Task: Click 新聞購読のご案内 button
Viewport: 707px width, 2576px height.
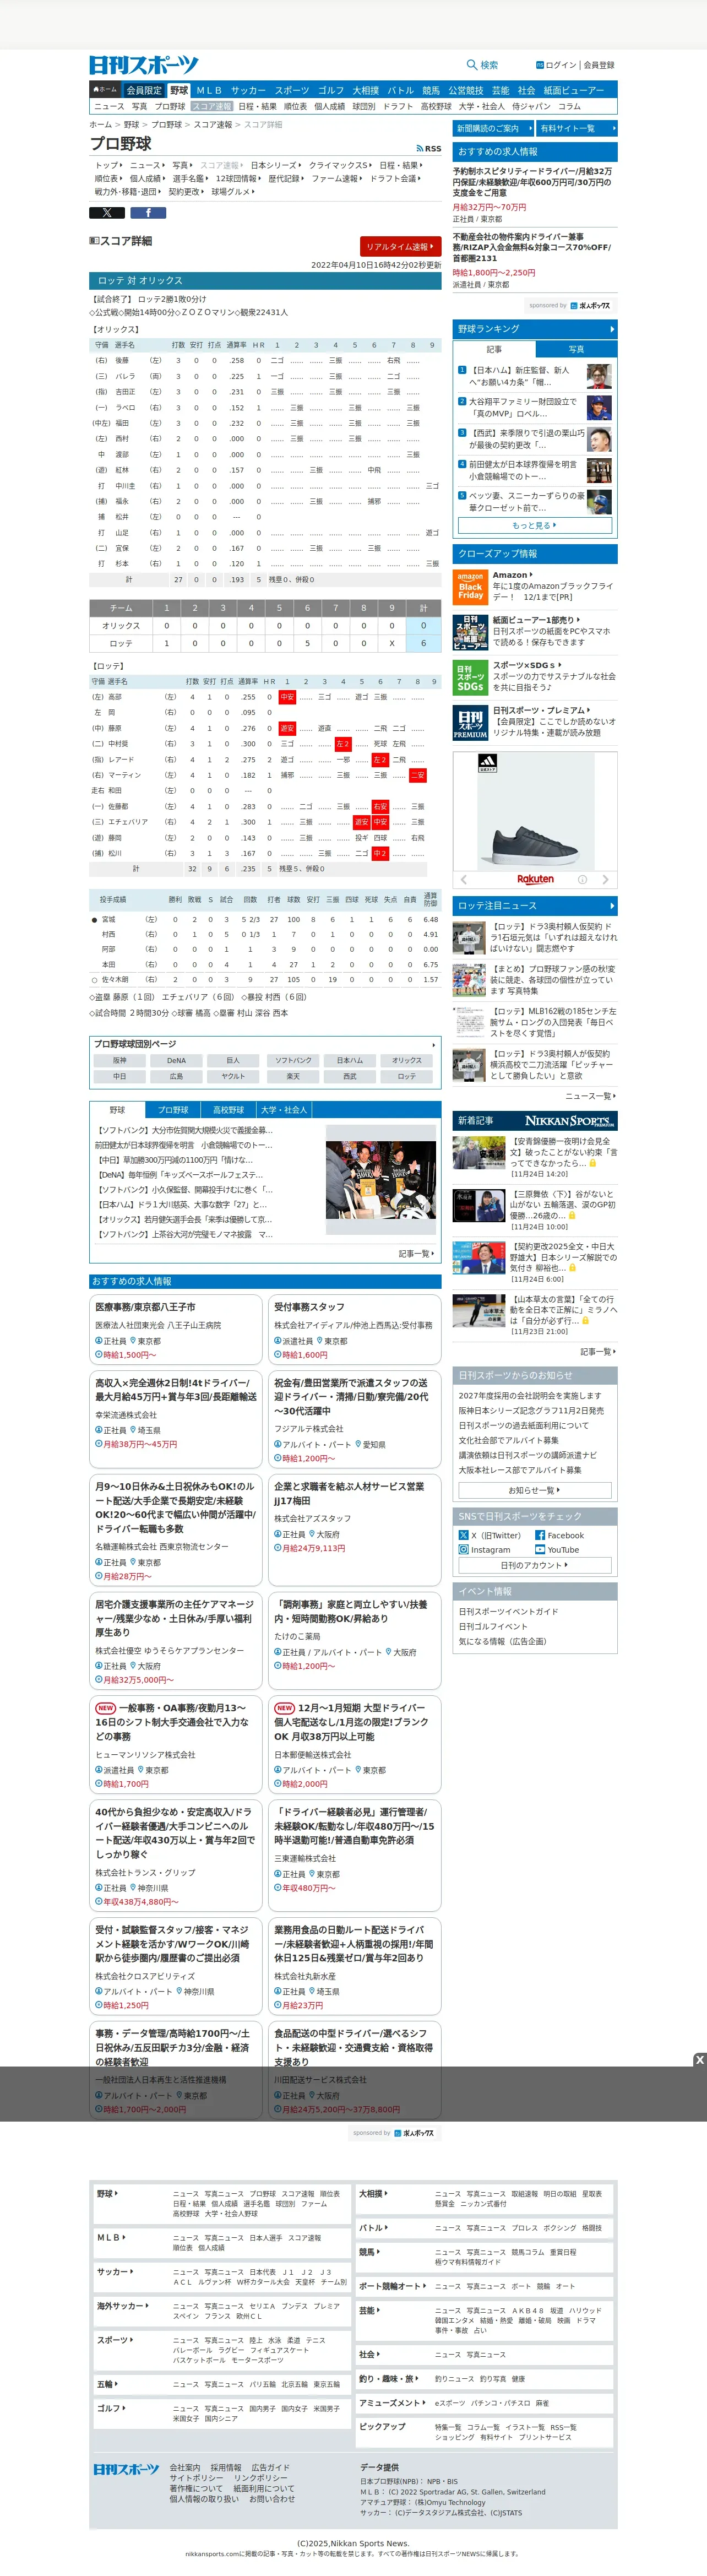Action: (x=492, y=128)
